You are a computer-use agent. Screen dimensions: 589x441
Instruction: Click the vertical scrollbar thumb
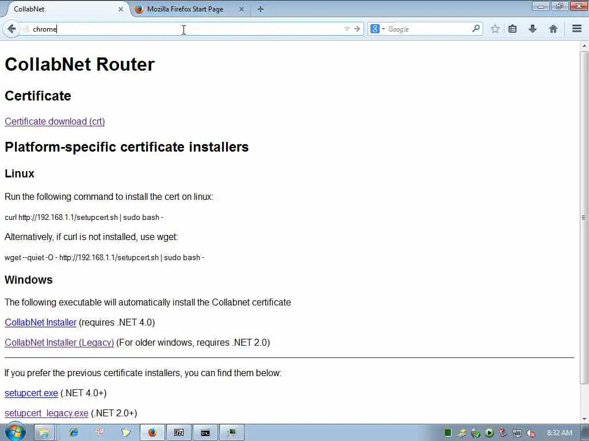[584, 218]
